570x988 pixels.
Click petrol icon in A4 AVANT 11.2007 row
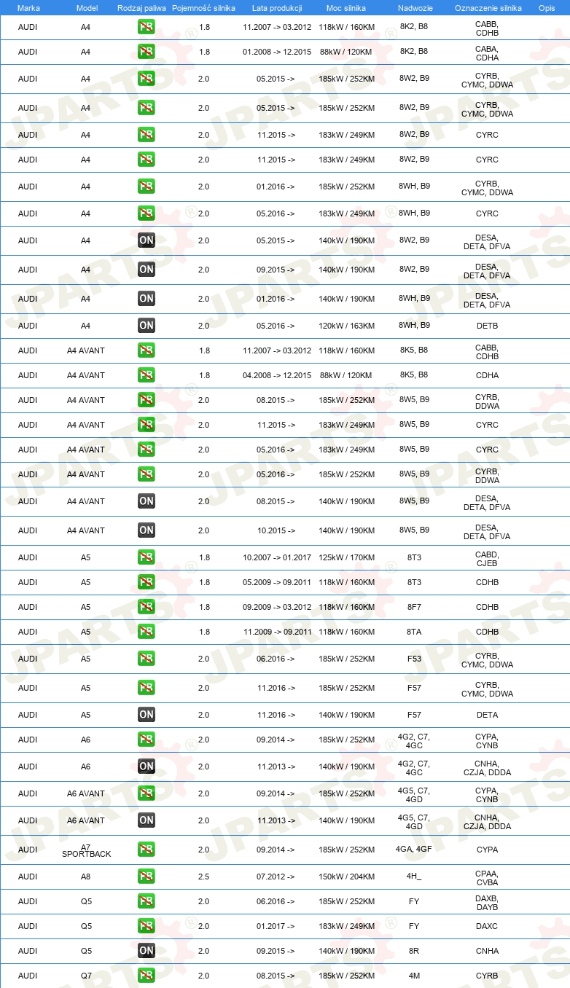(147, 350)
